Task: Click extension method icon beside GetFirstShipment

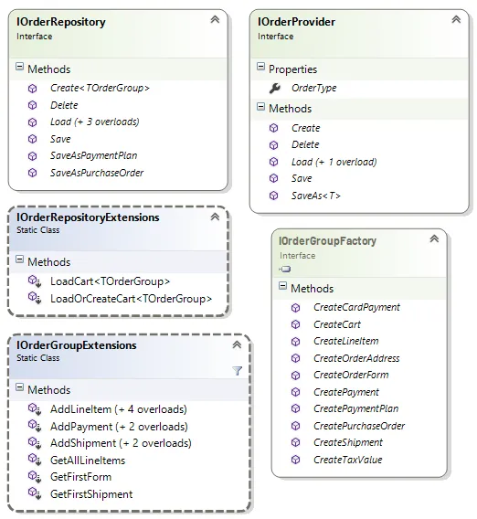Action: click(x=35, y=493)
